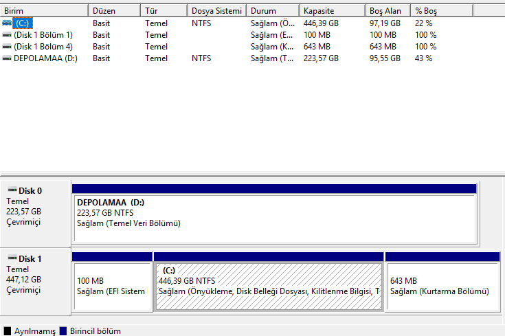Viewport: 505px width, 336px height.
Task: Click the 643 MB capacity cell in list
Action: [x=317, y=47]
